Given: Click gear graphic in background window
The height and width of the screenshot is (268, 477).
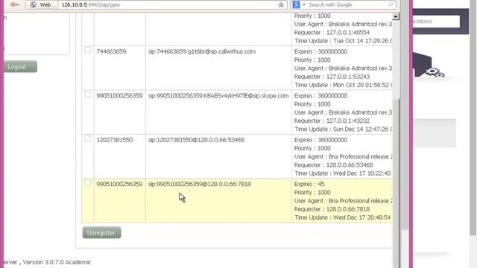Looking at the screenshot, I should [435, 72].
